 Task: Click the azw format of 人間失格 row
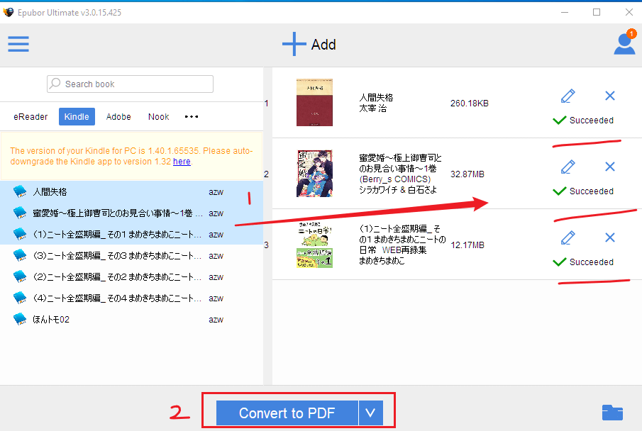click(x=216, y=191)
